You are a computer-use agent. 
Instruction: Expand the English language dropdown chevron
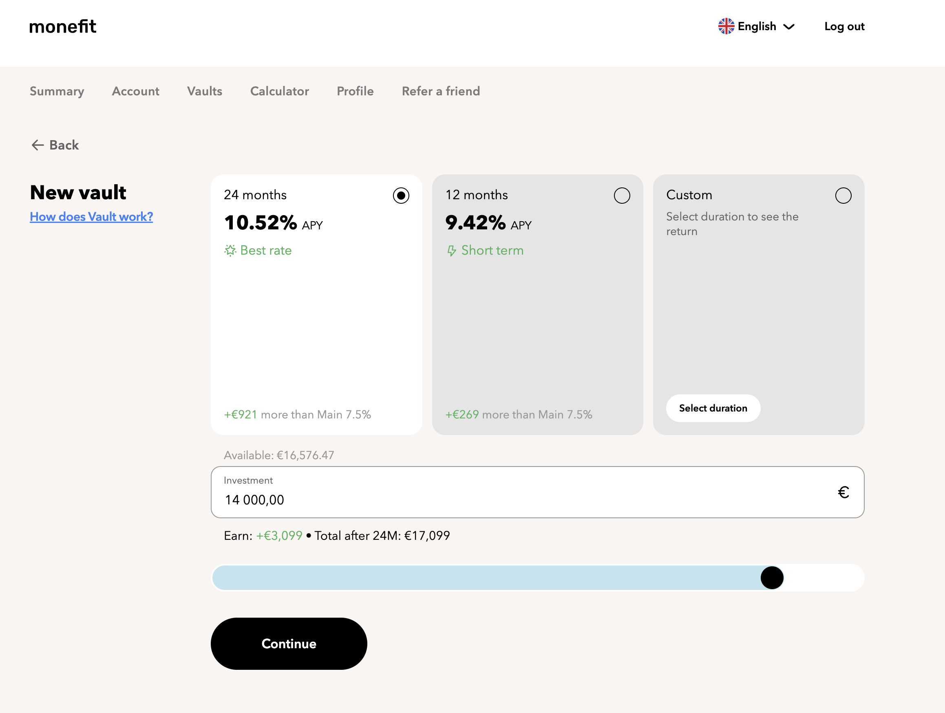(x=788, y=27)
